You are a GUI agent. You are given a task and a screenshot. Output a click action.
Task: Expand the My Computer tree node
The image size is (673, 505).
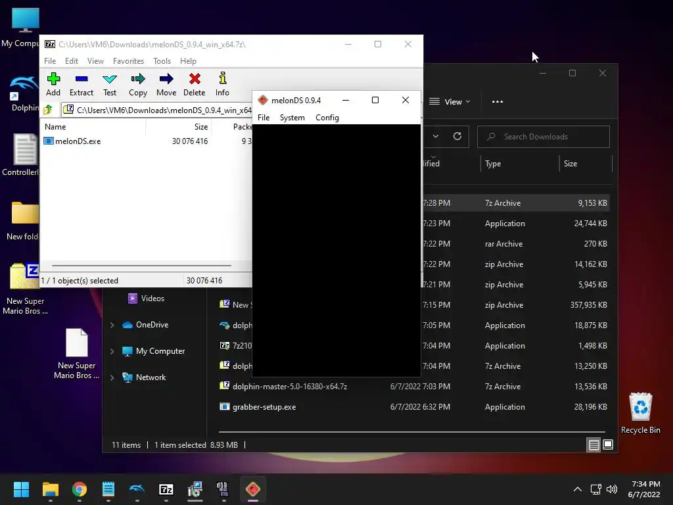(112, 351)
